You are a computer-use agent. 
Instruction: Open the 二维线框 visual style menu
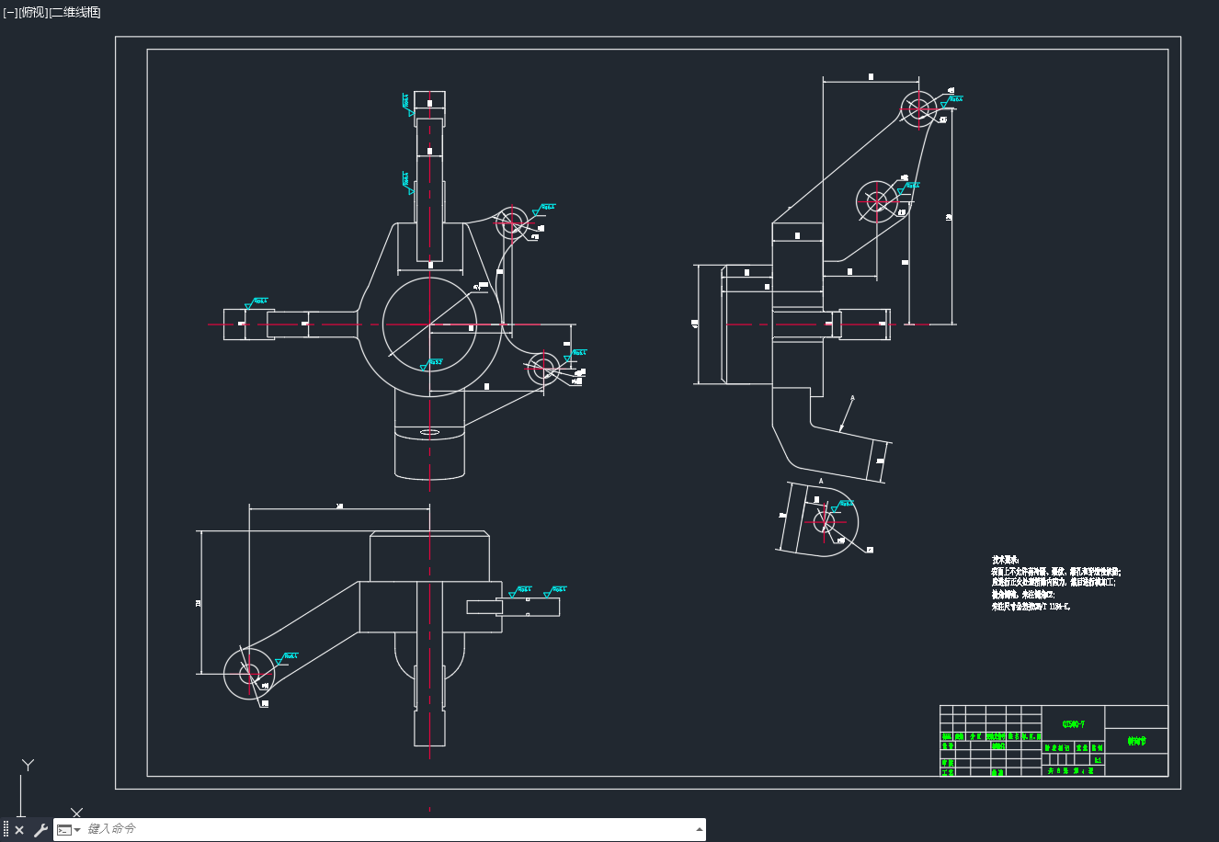[74, 12]
